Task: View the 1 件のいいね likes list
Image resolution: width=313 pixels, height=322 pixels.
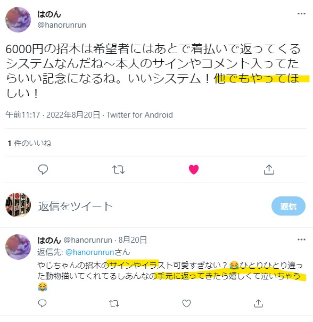Action: click(x=29, y=143)
